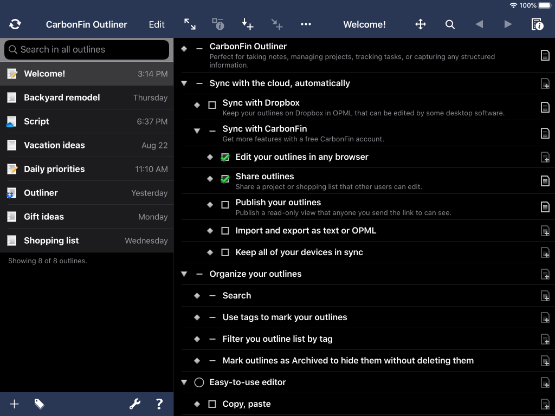Collapse Easy-to-use editor section
This screenshot has width=555, height=416.
[x=184, y=382]
